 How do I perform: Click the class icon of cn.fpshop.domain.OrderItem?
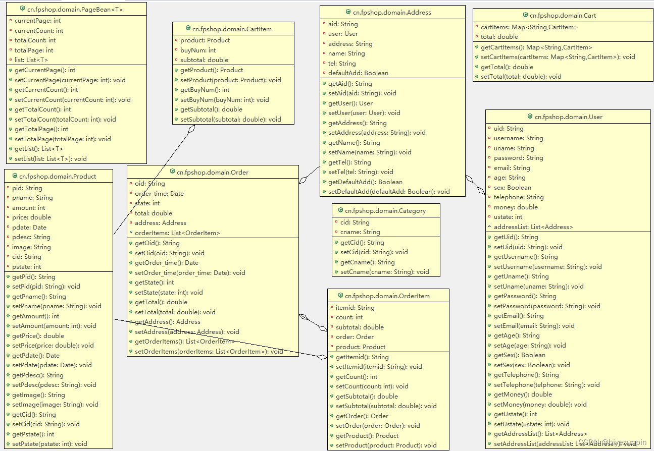pos(340,296)
